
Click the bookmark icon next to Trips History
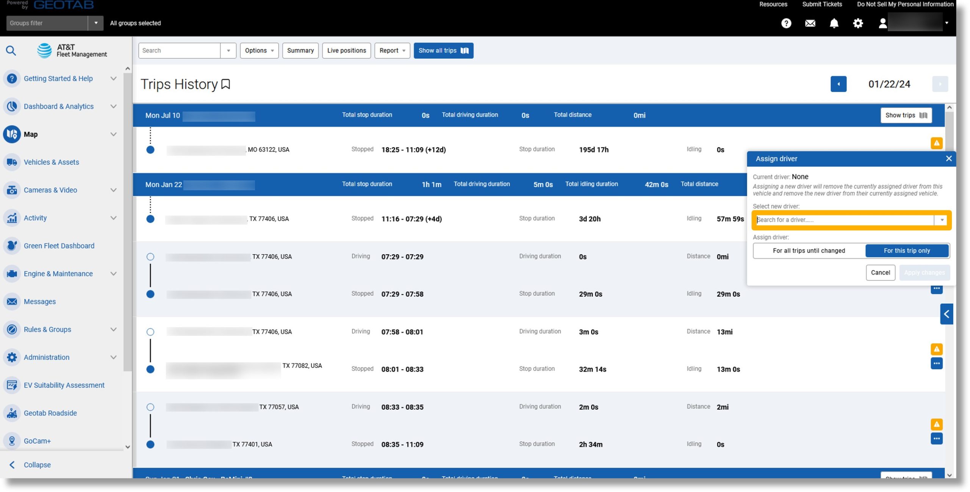point(226,84)
